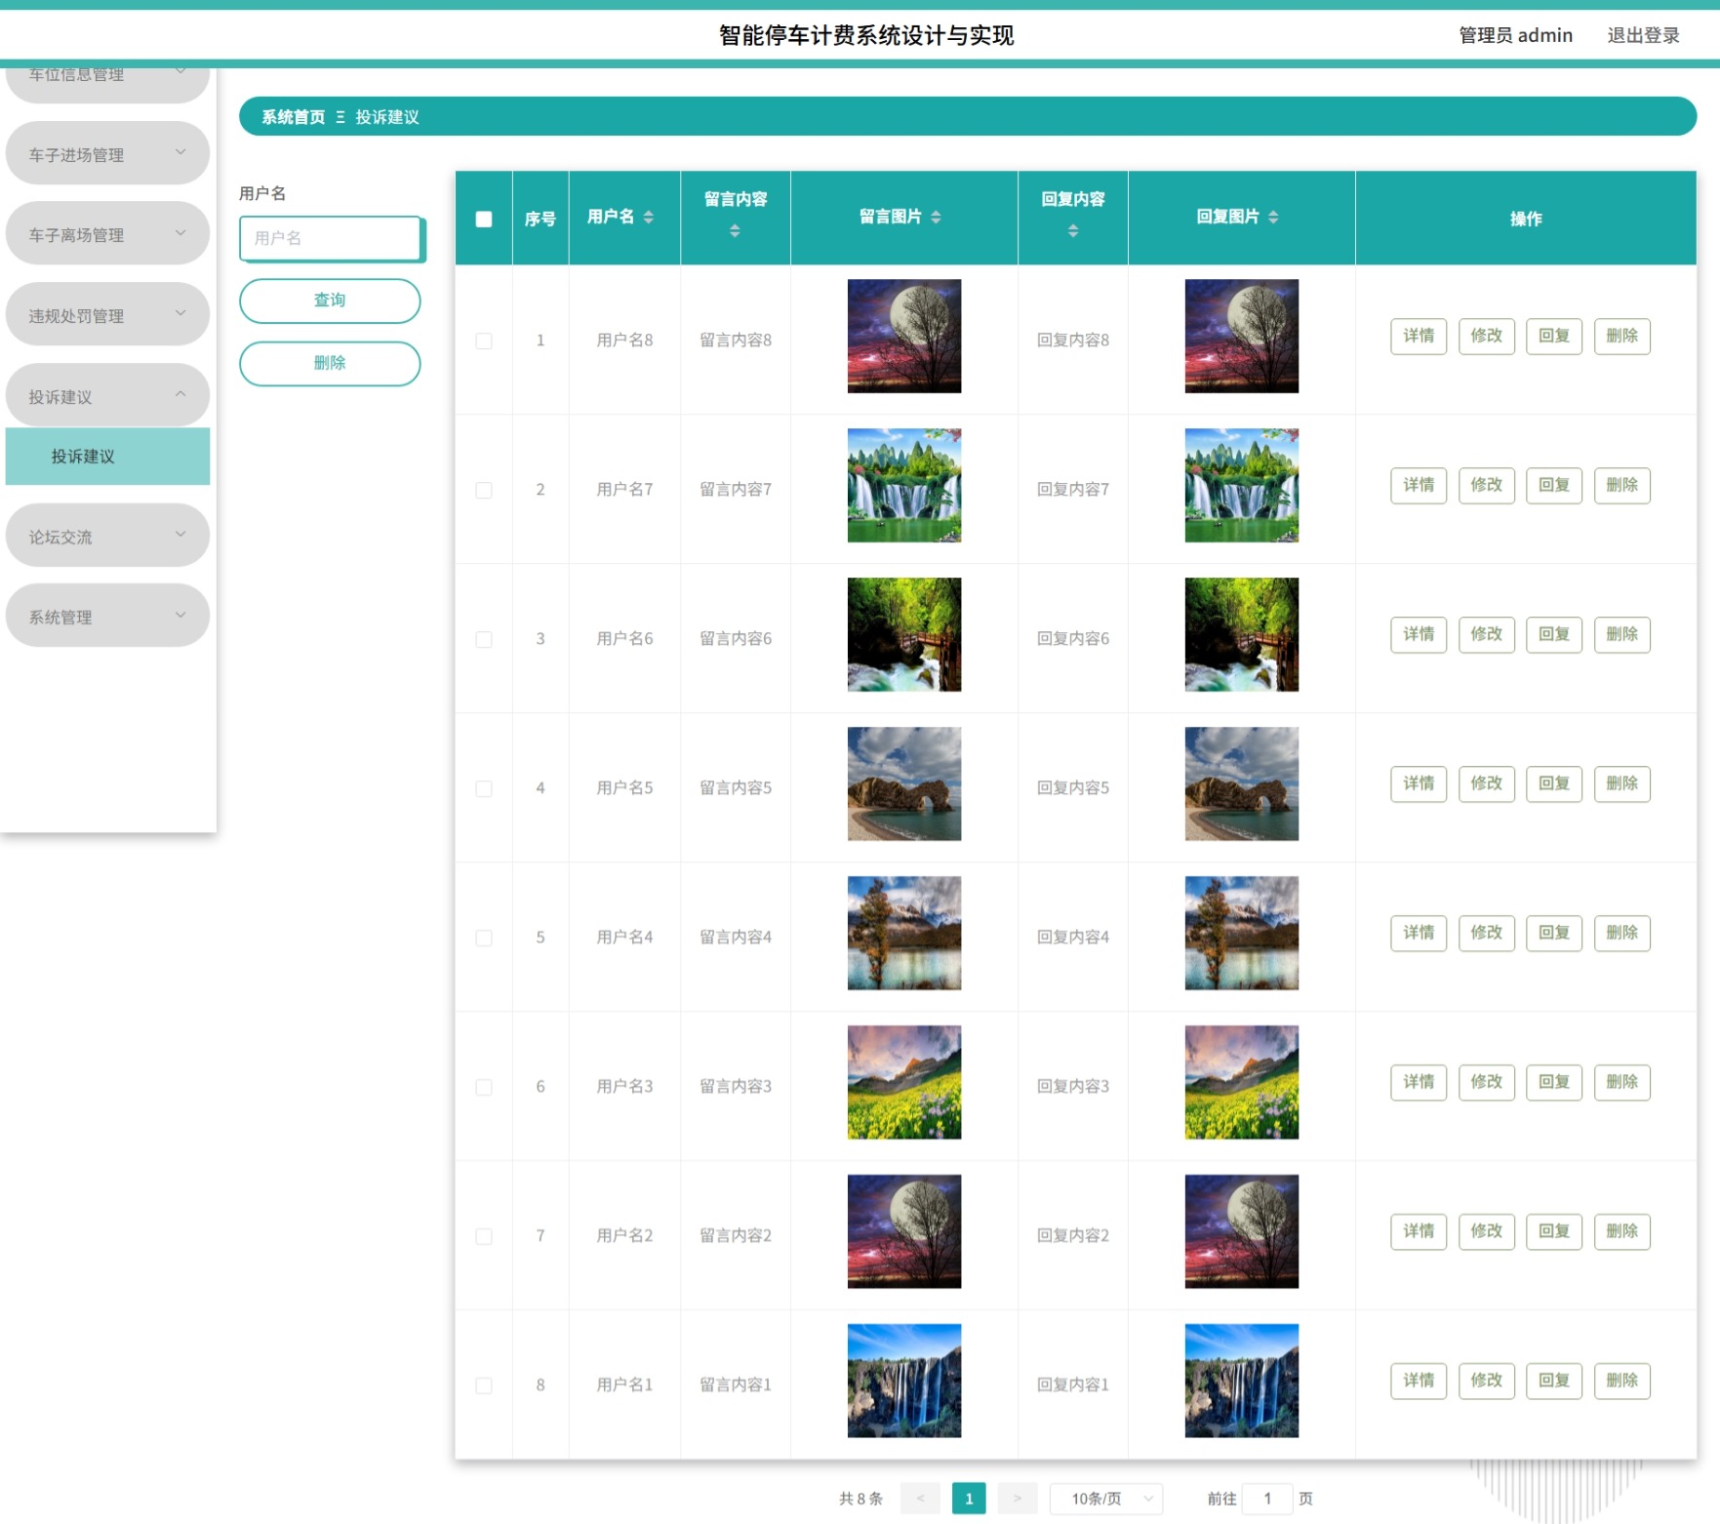
Task: Click sort arrows under 回复内容 header
Action: pos(1072,231)
